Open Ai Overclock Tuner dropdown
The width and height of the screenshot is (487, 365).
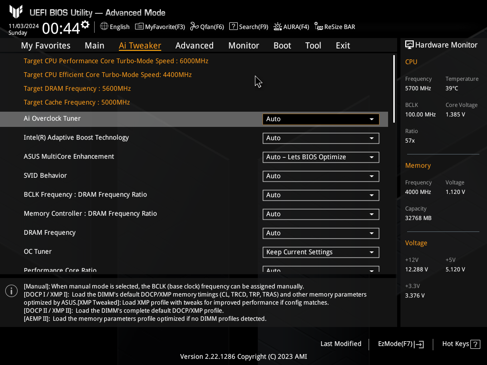click(x=321, y=119)
